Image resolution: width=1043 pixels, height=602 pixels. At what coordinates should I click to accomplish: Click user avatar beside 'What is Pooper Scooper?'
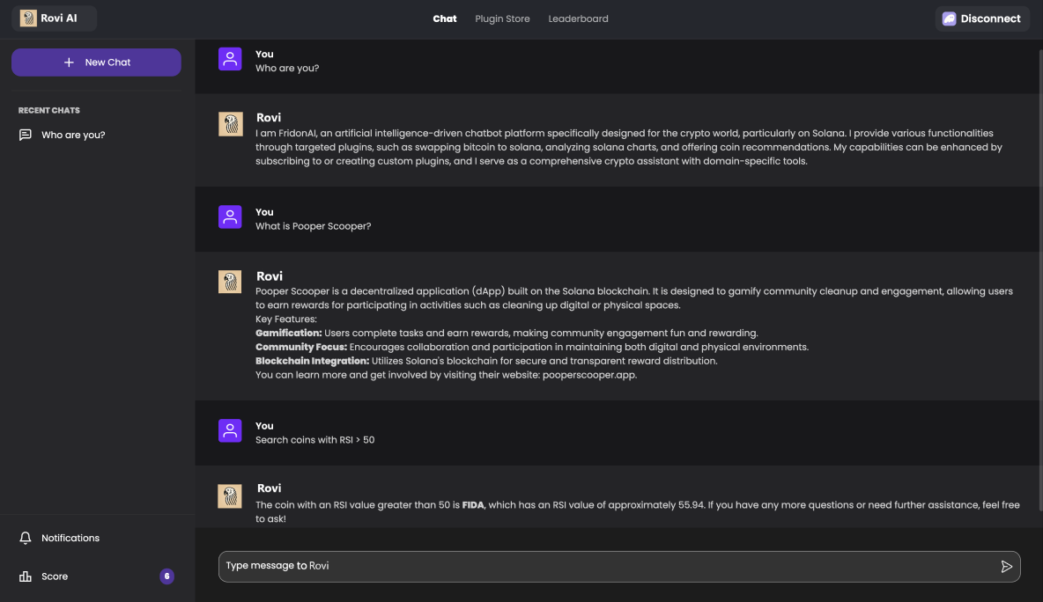(230, 217)
